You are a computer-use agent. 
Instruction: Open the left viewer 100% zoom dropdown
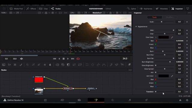(4, 13)
